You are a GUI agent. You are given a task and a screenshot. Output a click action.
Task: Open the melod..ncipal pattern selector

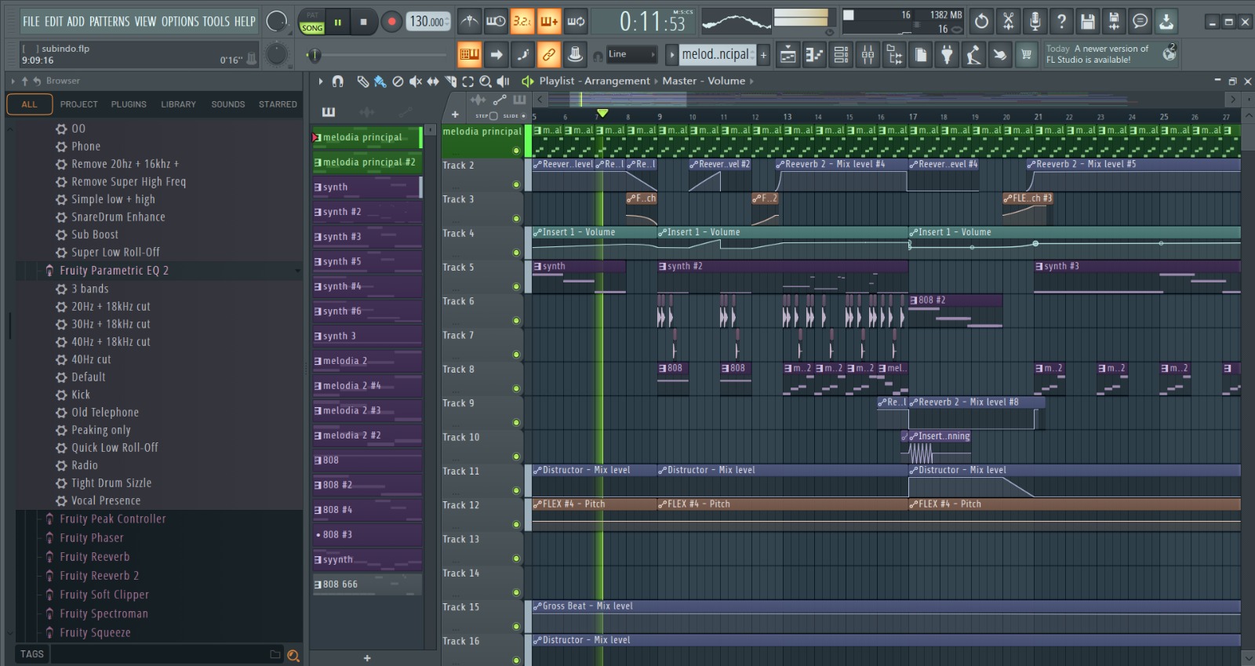[717, 54]
